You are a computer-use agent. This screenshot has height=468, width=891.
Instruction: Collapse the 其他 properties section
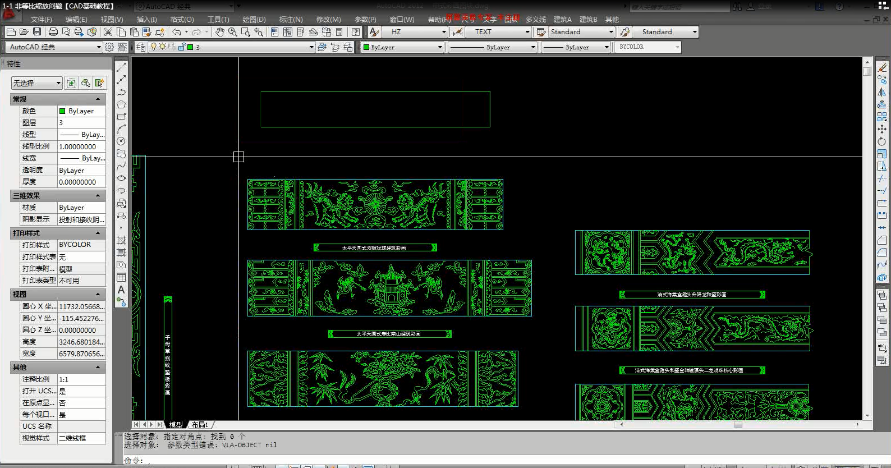(x=98, y=367)
